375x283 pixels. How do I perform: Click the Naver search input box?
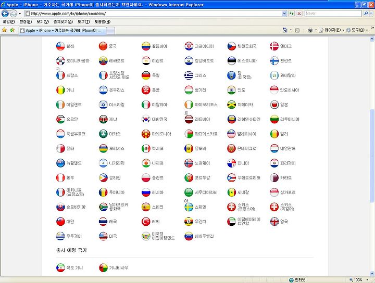tap(333, 14)
